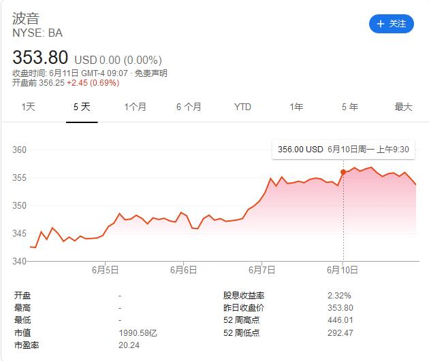Show the 1年 chart range
The width and height of the screenshot is (429, 361).
click(x=296, y=107)
